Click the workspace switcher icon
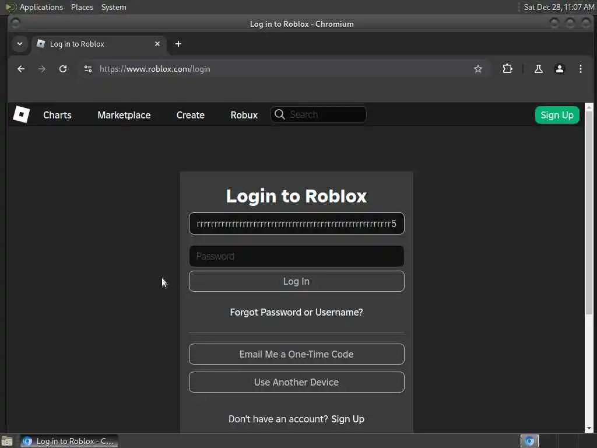The width and height of the screenshot is (597, 448). [x=529, y=441]
